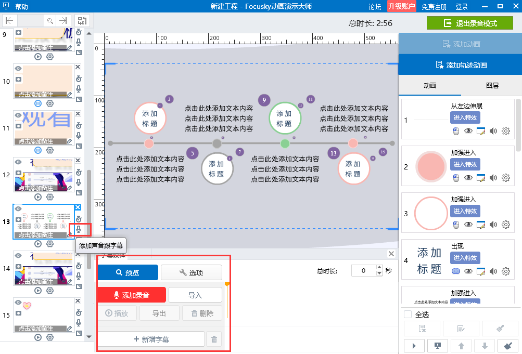Click 免费注册 in the title bar
Image resolution: width=522 pixels, height=354 pixels.
(x=434, y=7)
